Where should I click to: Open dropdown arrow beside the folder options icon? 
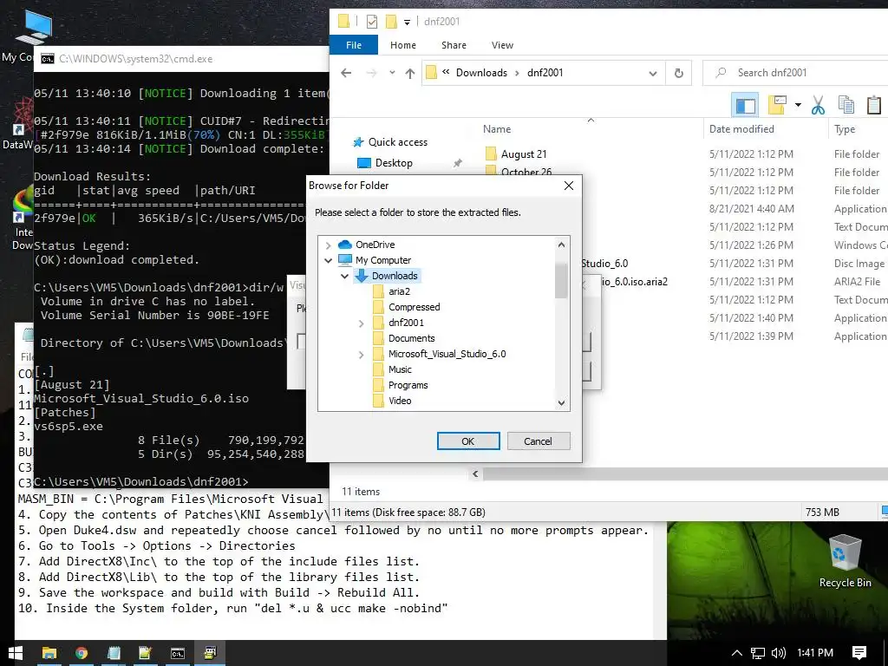(x=798, y=105)
